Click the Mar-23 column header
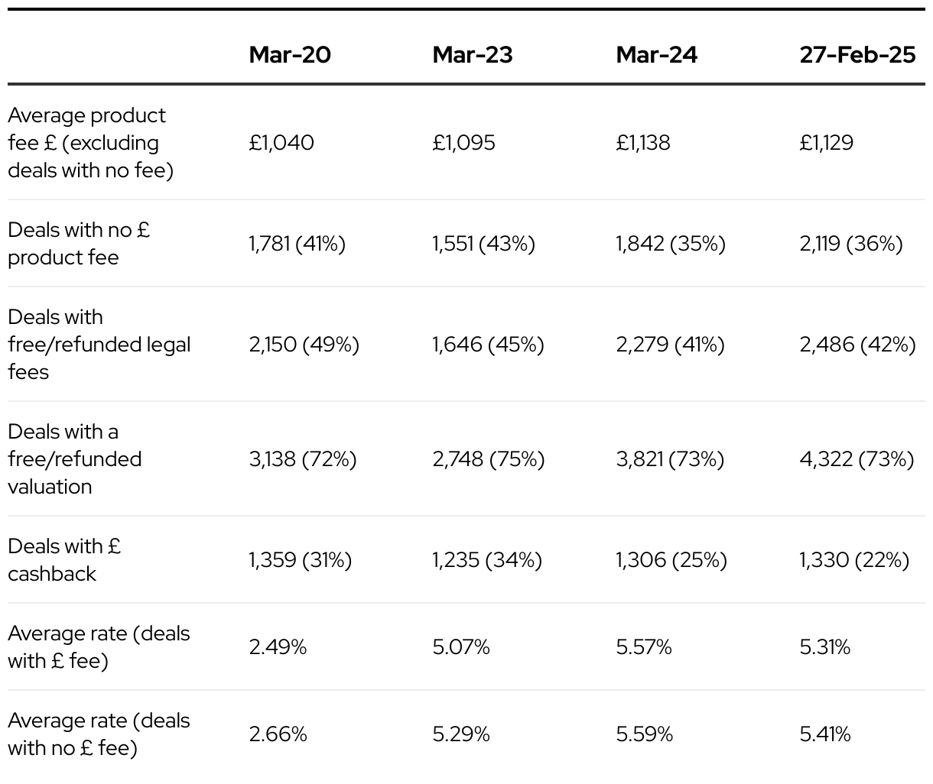933x784 pixels. coord(473,54)
